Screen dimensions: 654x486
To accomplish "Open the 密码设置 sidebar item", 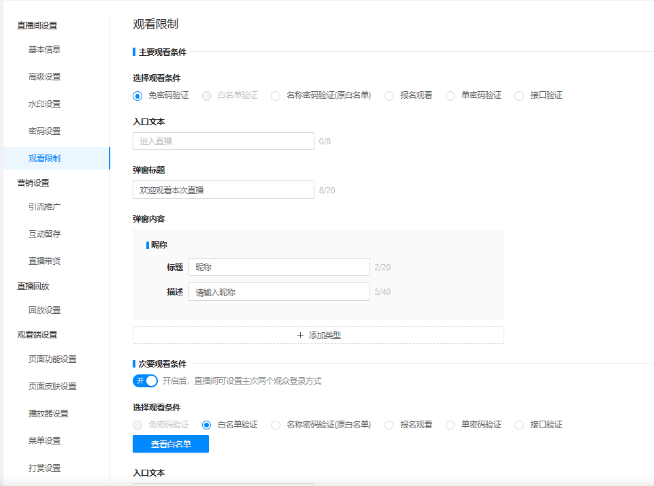I will pyautogui.click(x=44, y=131).
